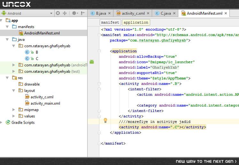Click the layout folder icon
The height and width of the screenshot is (165, 239).
[21, 90]
